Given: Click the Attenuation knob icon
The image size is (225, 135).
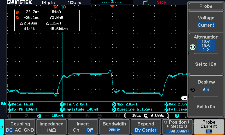Looking at the screenshot, I should pyautogui.click(x=193, y=47).
